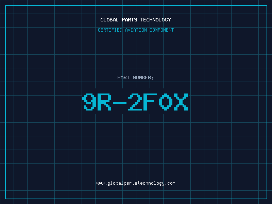Select the CERTIFIED AVIATION COMPONENT subtitle
The width and height of the screenshot is (272, 204).
pos(136,30)
